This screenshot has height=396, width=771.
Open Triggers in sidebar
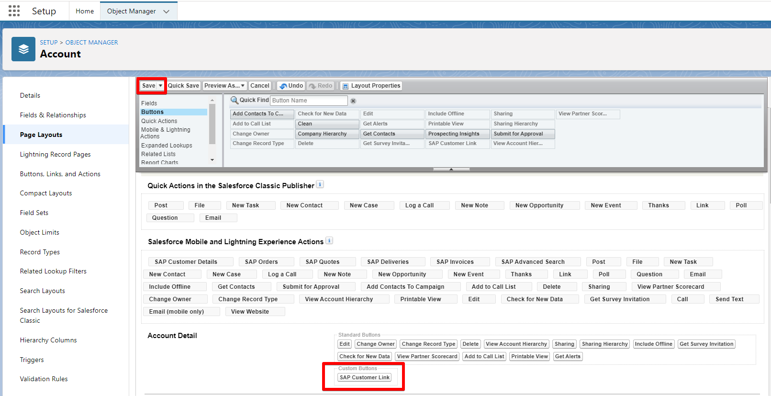point(32,360)
